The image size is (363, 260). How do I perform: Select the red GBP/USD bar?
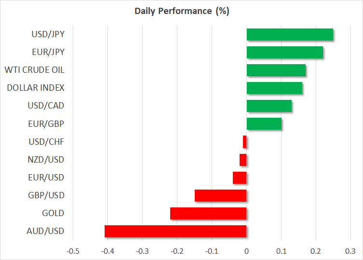(x=220, y=195)
